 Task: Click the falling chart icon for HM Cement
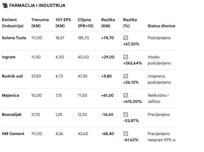coord(126,134)
